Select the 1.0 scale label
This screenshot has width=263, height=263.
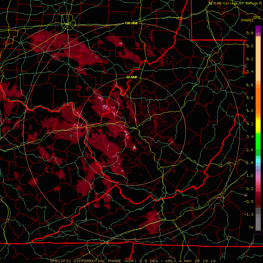click(x=250, y=176)
